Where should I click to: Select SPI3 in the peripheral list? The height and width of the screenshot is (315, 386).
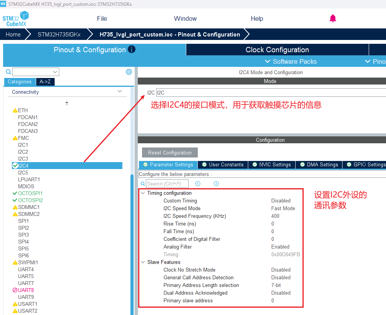click(x=23, y=235)
